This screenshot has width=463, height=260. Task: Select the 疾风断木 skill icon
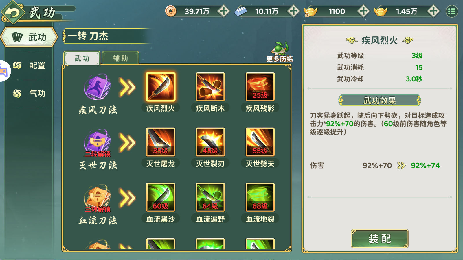click(210, 87)
